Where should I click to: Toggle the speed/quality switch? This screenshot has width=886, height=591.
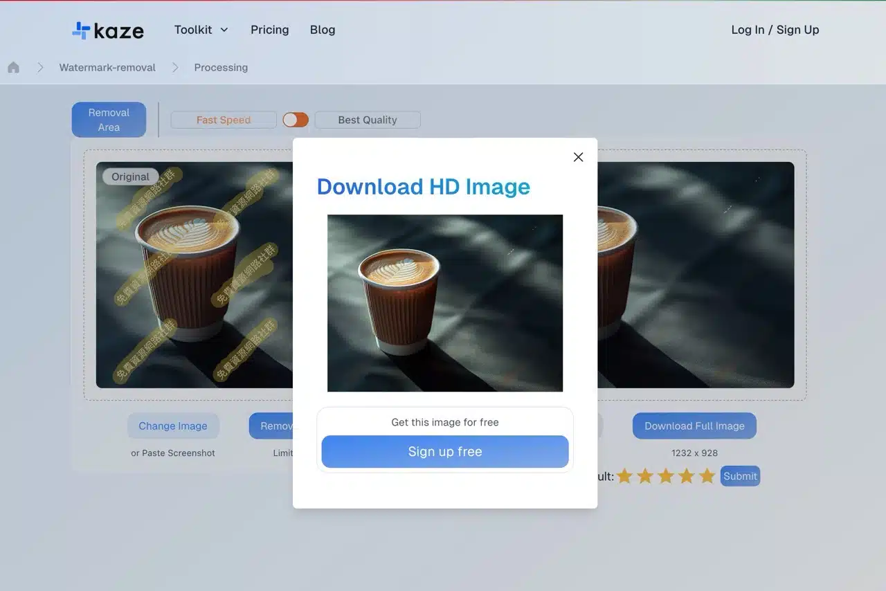[296, 120]
